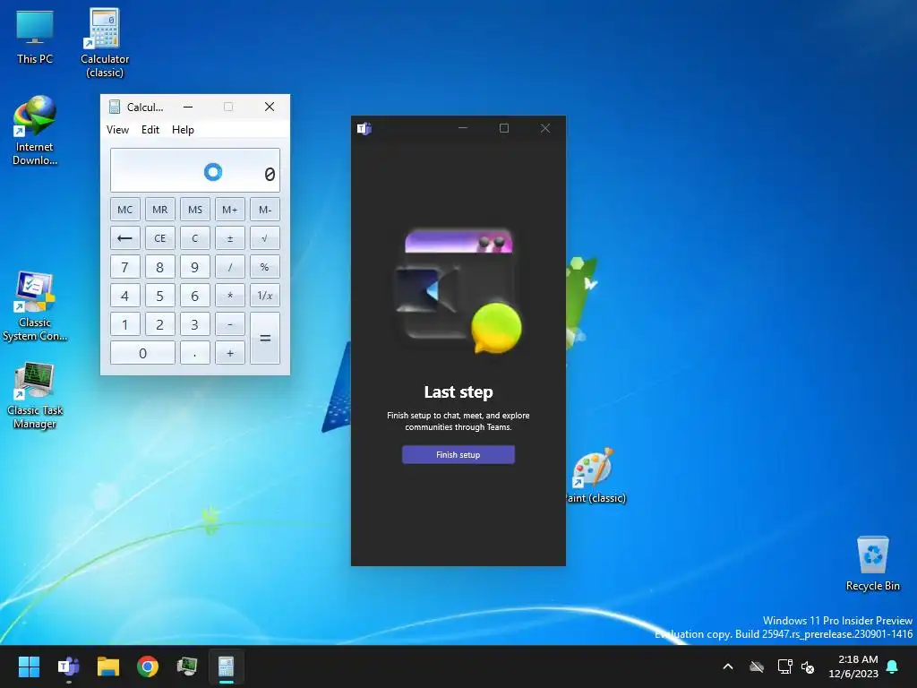Image resolution: width=917 pixels, height=688 pixels.
Task: Close the Calculator window
Action: (x=269, y=107)
